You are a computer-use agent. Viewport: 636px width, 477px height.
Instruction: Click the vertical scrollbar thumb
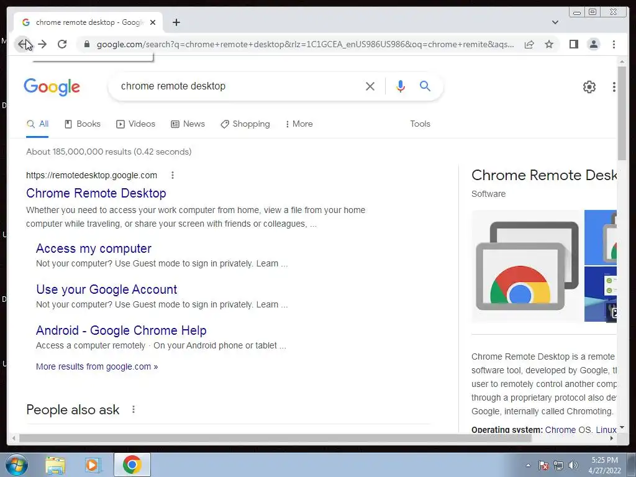(622, 113)
